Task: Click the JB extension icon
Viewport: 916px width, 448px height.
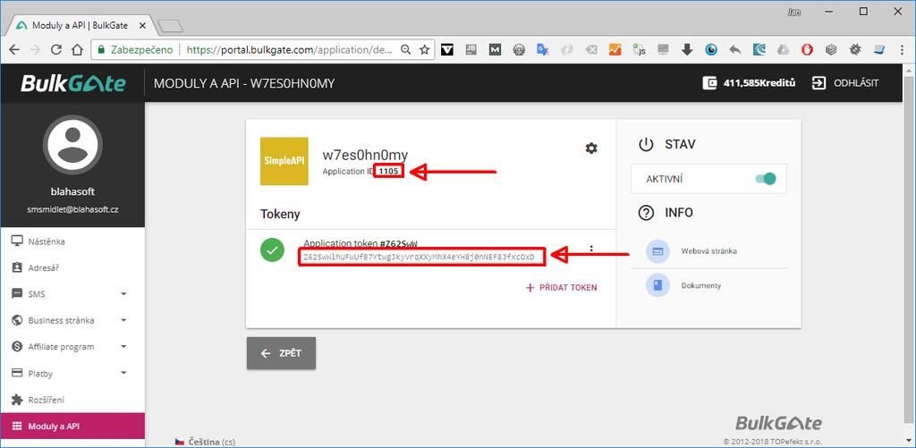Action: click(471, 50)
